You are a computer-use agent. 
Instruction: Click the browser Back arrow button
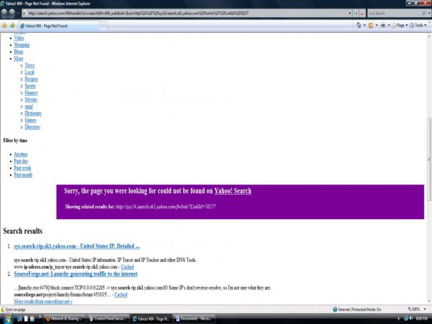4,13
